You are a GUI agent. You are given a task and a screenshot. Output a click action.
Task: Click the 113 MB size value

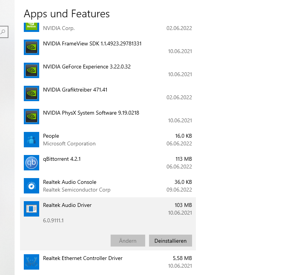(184, 159)
